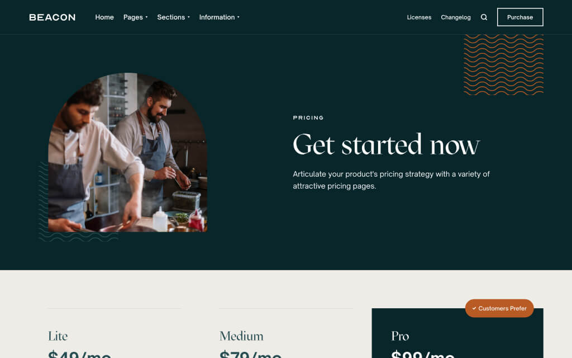Open the Changelog link
Viewport: 572px width, 358px height.
(x=456, y=17)
